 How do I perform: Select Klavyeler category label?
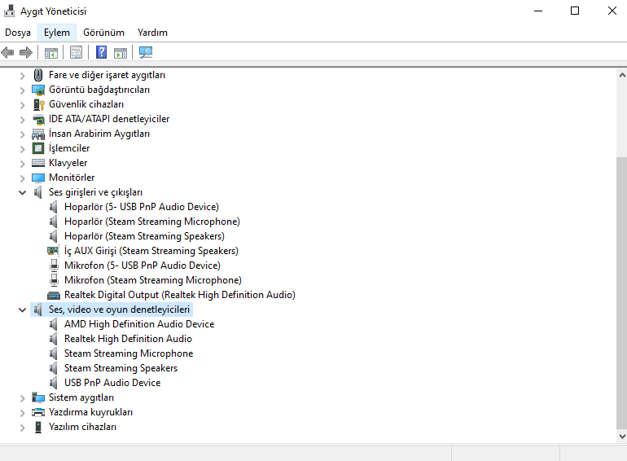coord(68,163)
